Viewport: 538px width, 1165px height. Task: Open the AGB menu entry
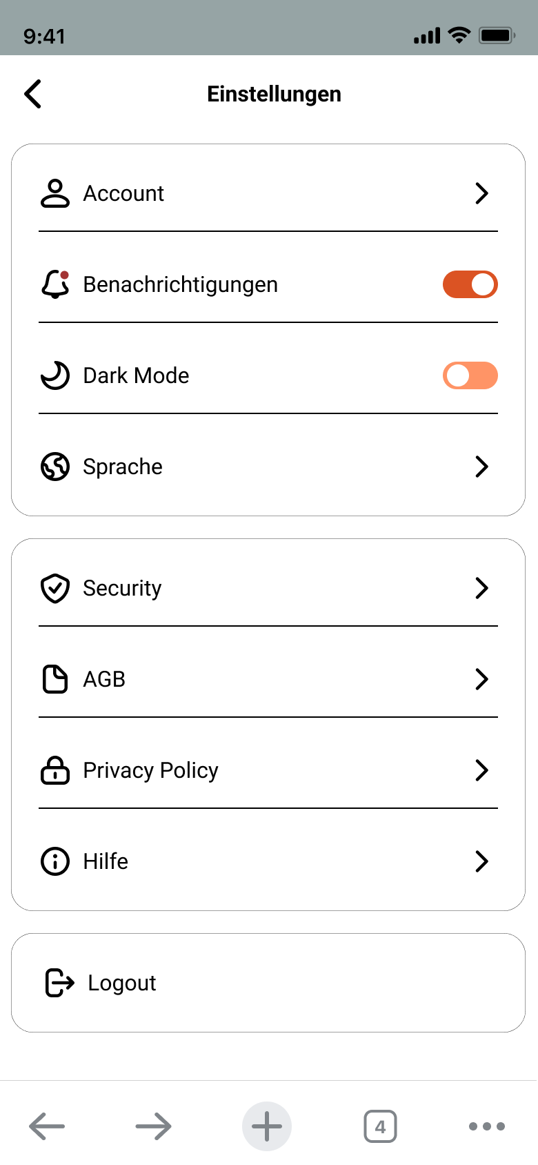click(104, 679)
